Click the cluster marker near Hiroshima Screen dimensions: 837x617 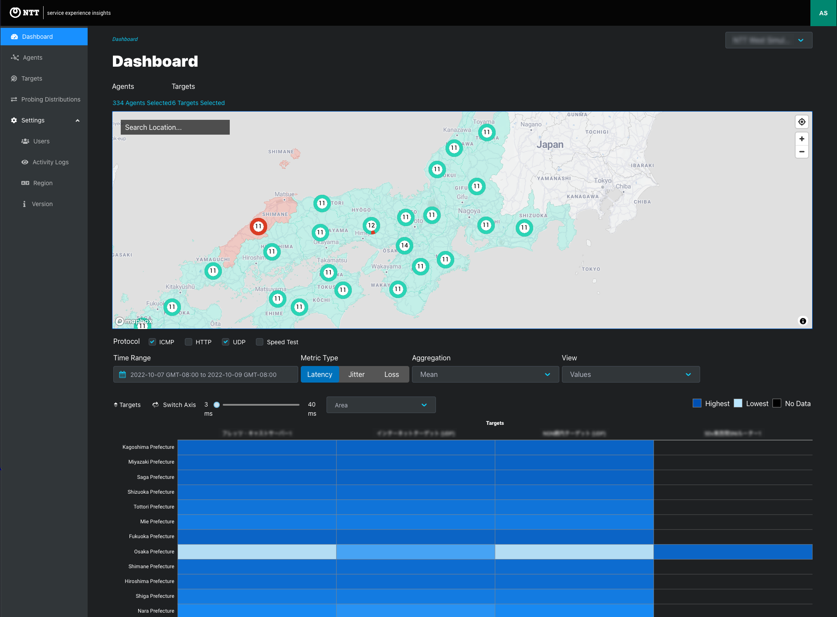pyautogui.click(x=272, y=252)
